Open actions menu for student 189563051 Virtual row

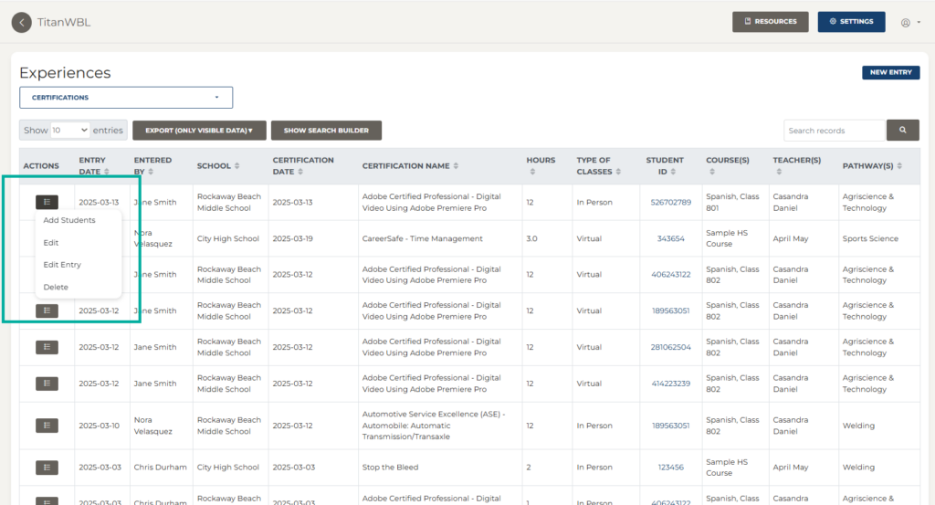coord(47,310)
